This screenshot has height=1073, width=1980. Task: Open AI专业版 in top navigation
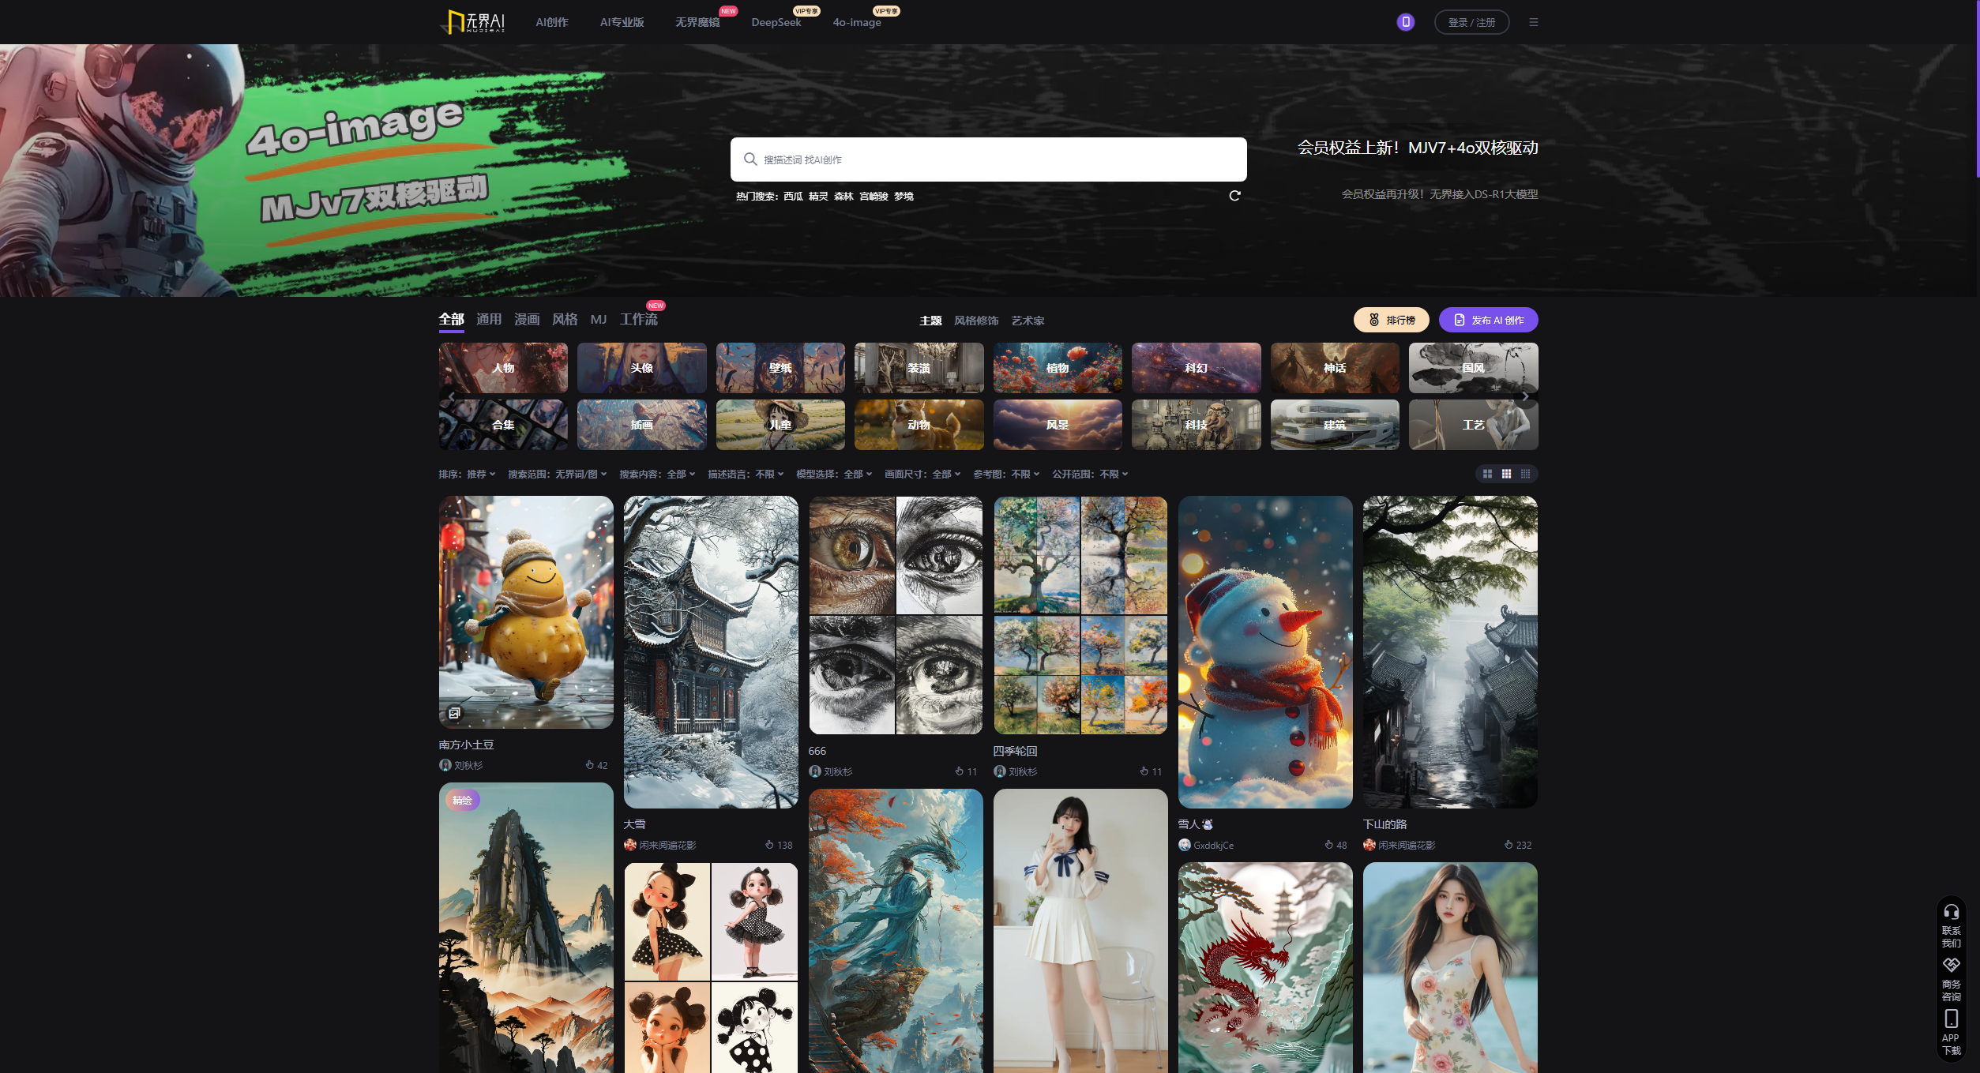(622, 22)
